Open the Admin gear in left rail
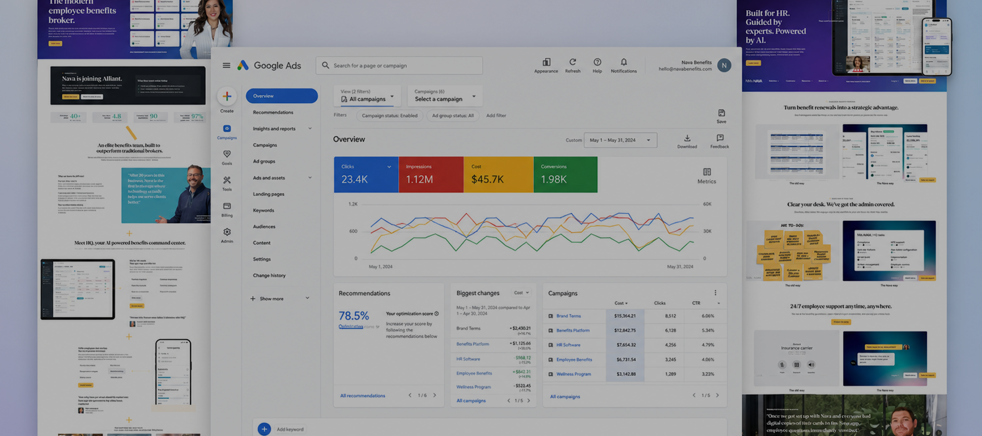 [227, 232]
